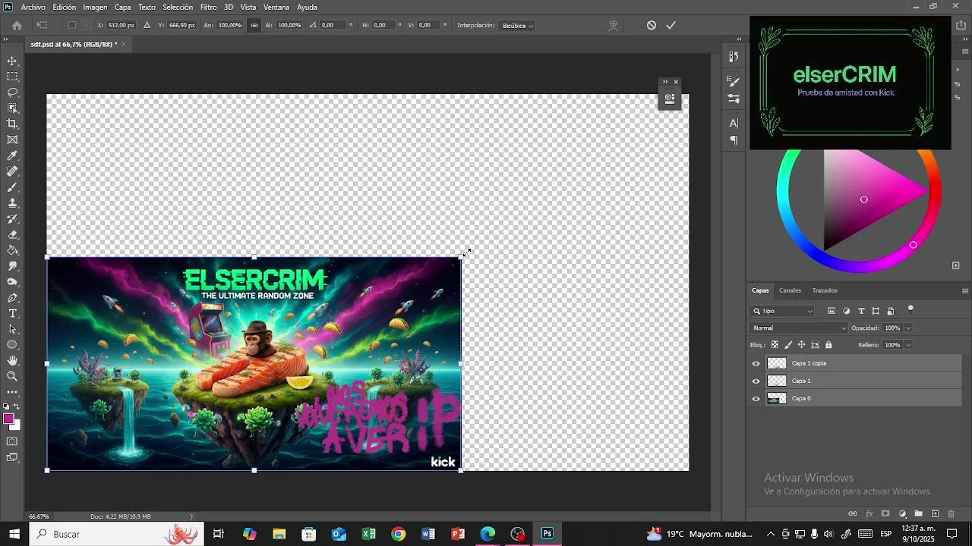The image size is (972, 546).
Task: Select the Rectangular Marquee tool
Action: click(x=12, y=77)
